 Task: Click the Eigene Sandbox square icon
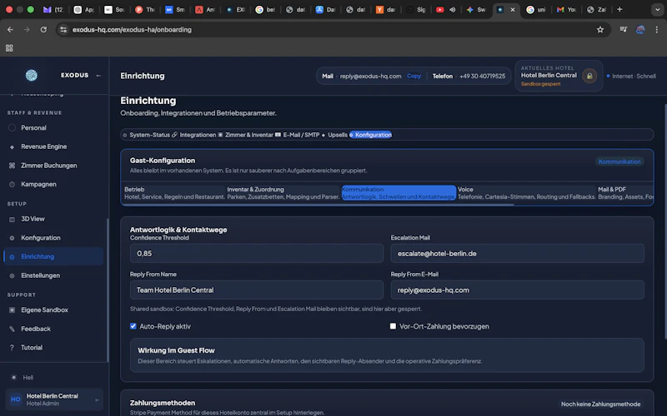point(12,310)
